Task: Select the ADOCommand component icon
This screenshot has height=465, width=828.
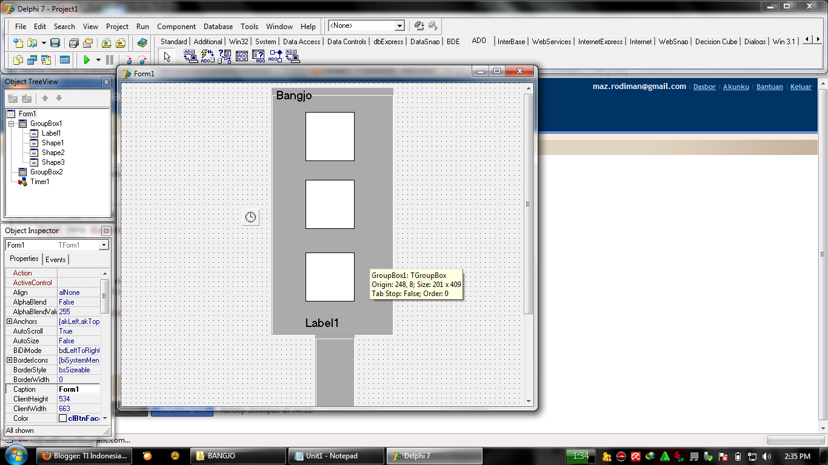Action: (x=207, y=56)
